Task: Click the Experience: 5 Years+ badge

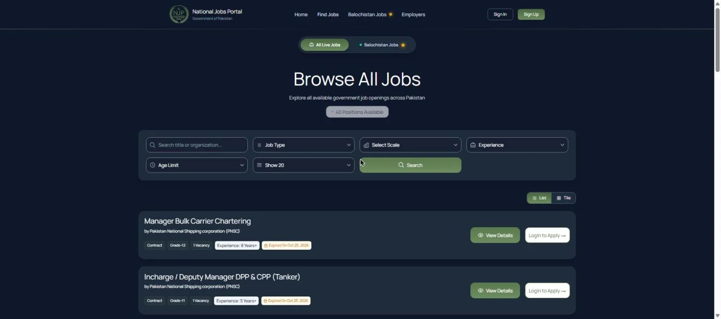Action: [236, 301]
